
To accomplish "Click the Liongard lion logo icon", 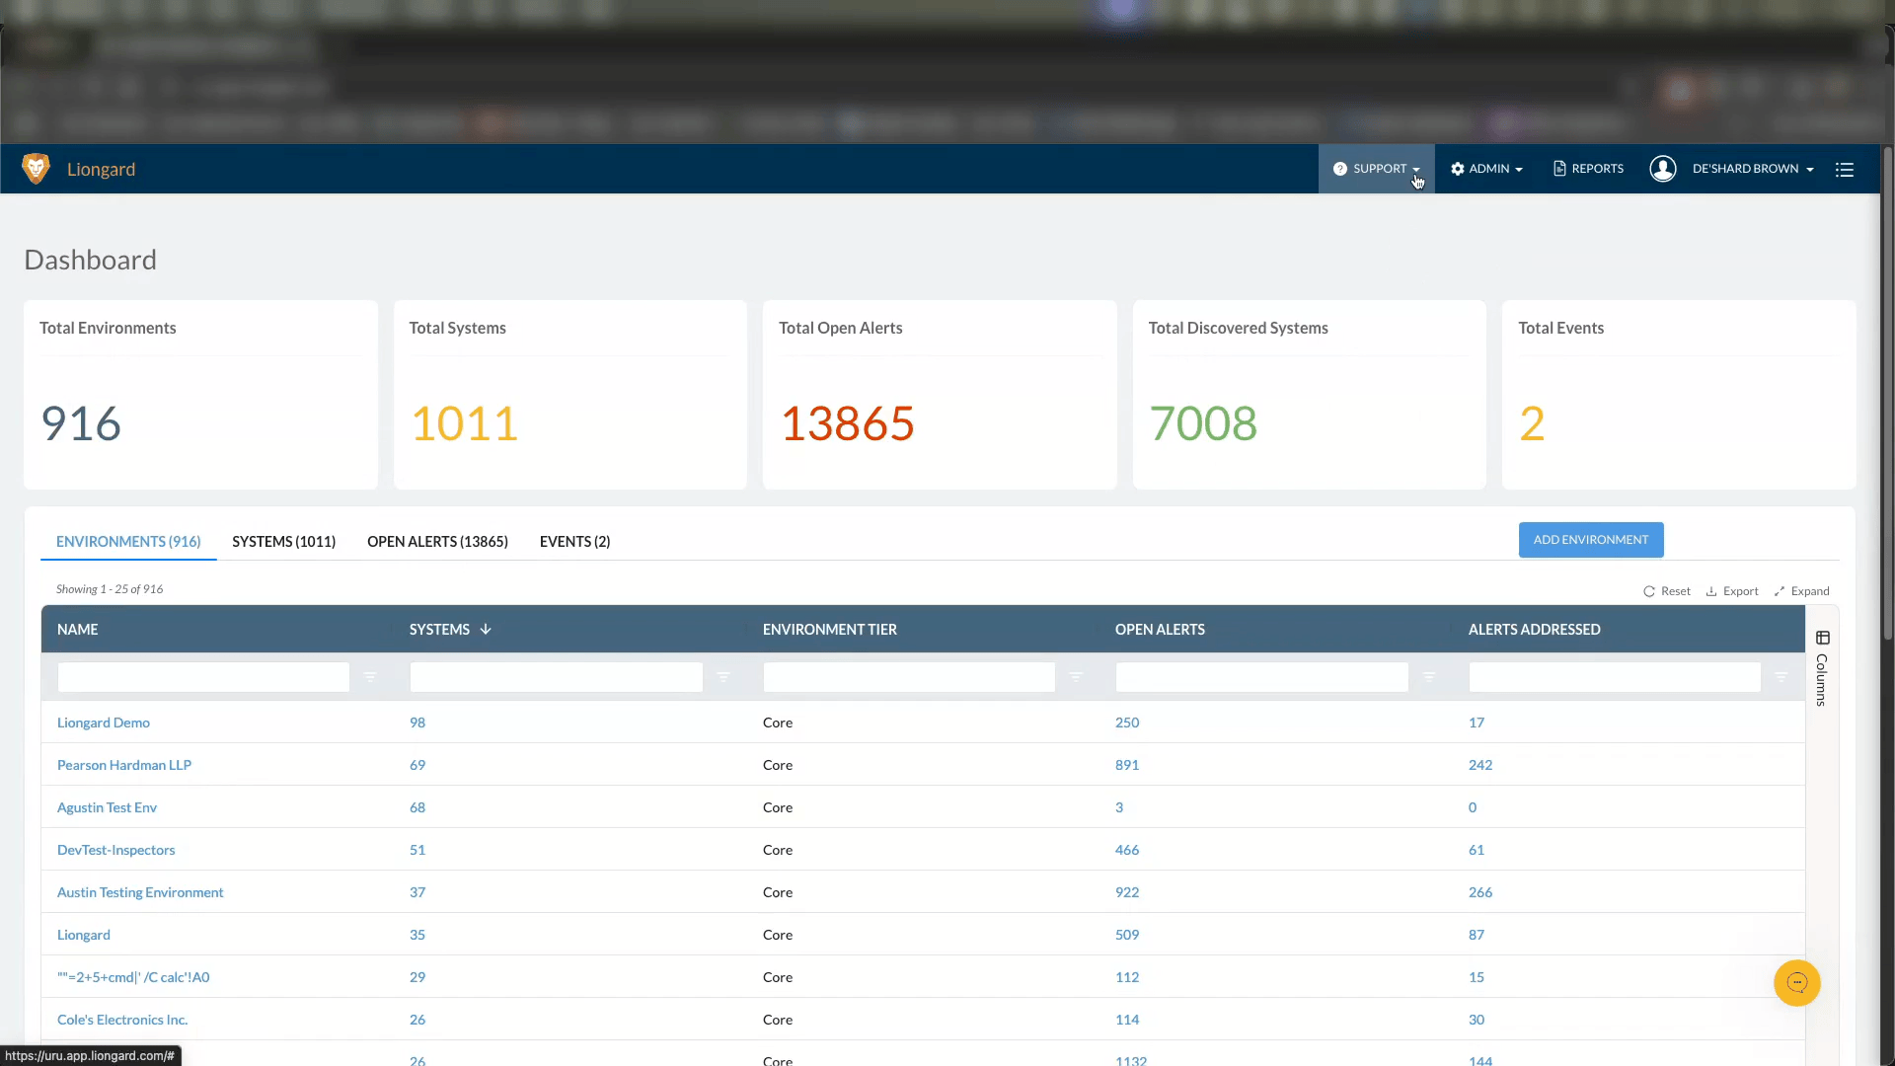I will [x=36, y=169].
